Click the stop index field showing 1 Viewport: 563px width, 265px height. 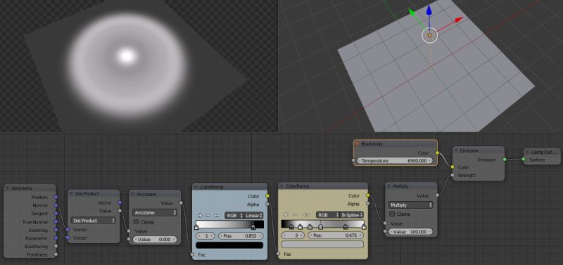pyautogui.click(x=205, y=236)
